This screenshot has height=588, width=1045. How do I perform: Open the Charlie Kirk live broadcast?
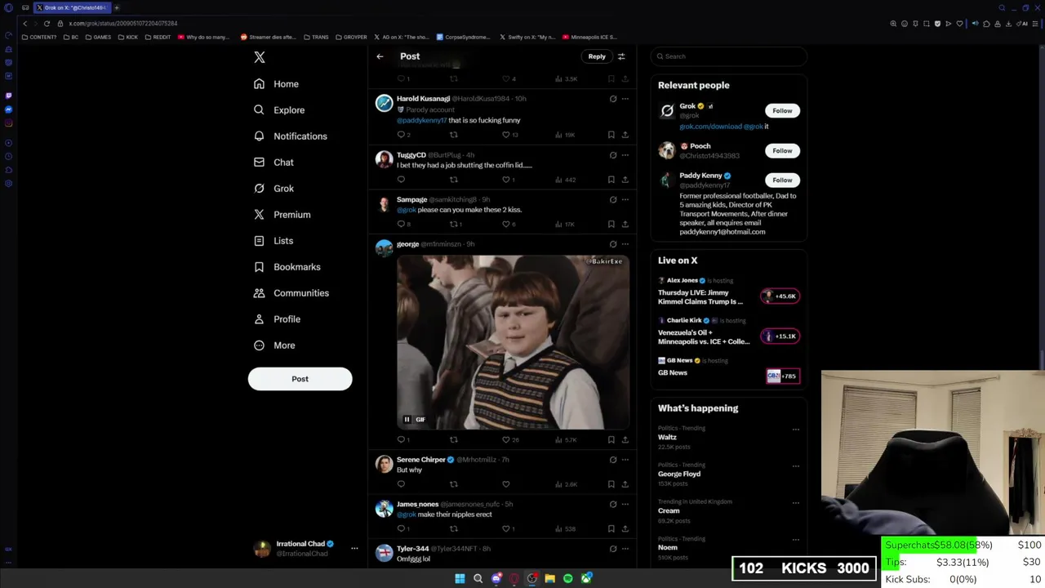[728, 331]
